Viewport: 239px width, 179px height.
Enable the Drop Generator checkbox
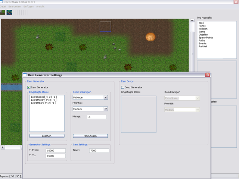pyautogui.click(x=123, y=87)
